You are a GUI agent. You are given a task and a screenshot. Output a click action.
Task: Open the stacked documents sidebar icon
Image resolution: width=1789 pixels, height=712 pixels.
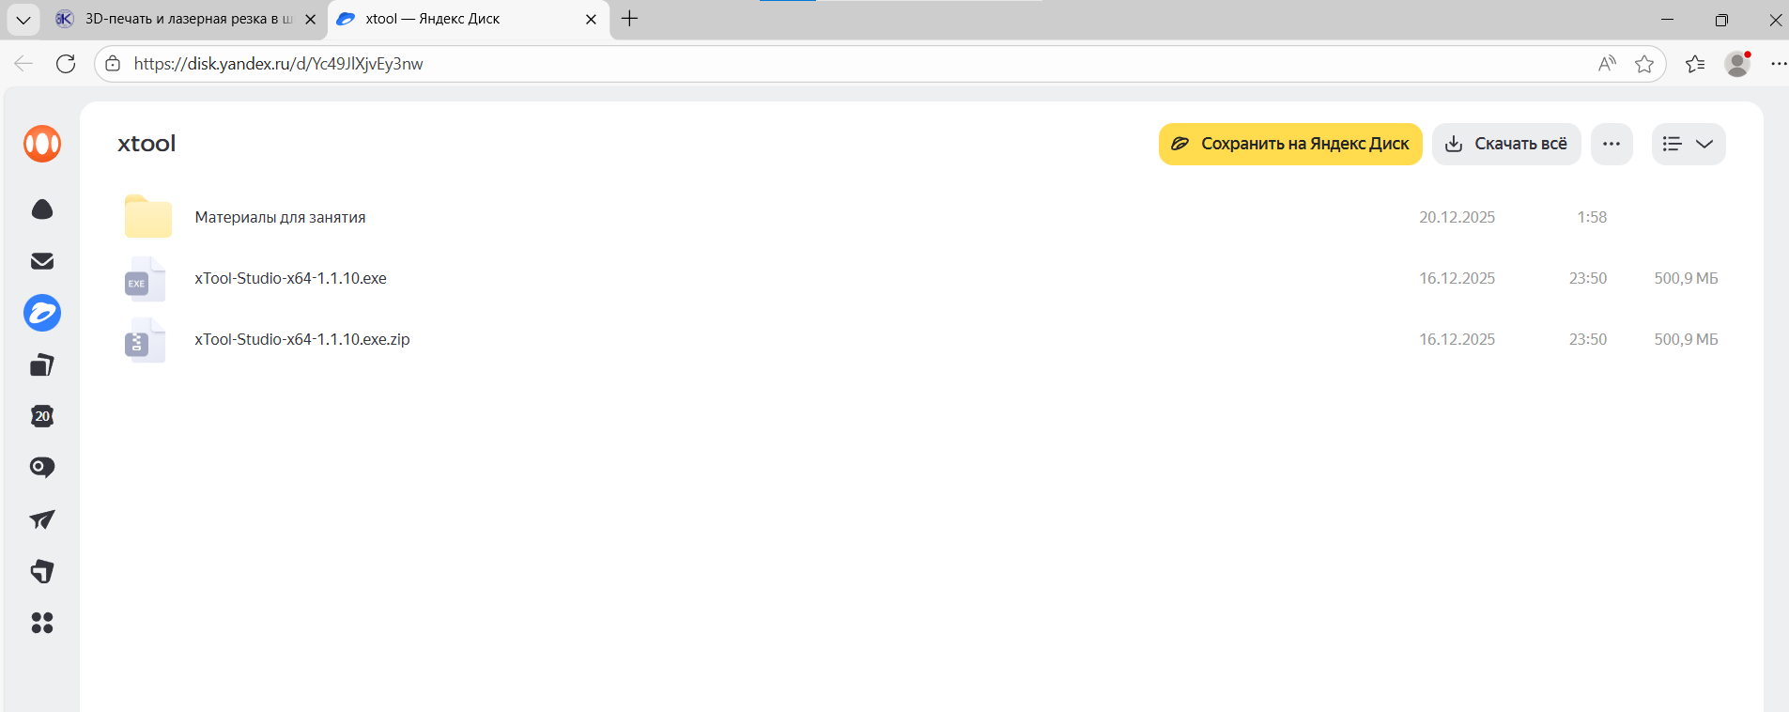click(x=42, y=364)
